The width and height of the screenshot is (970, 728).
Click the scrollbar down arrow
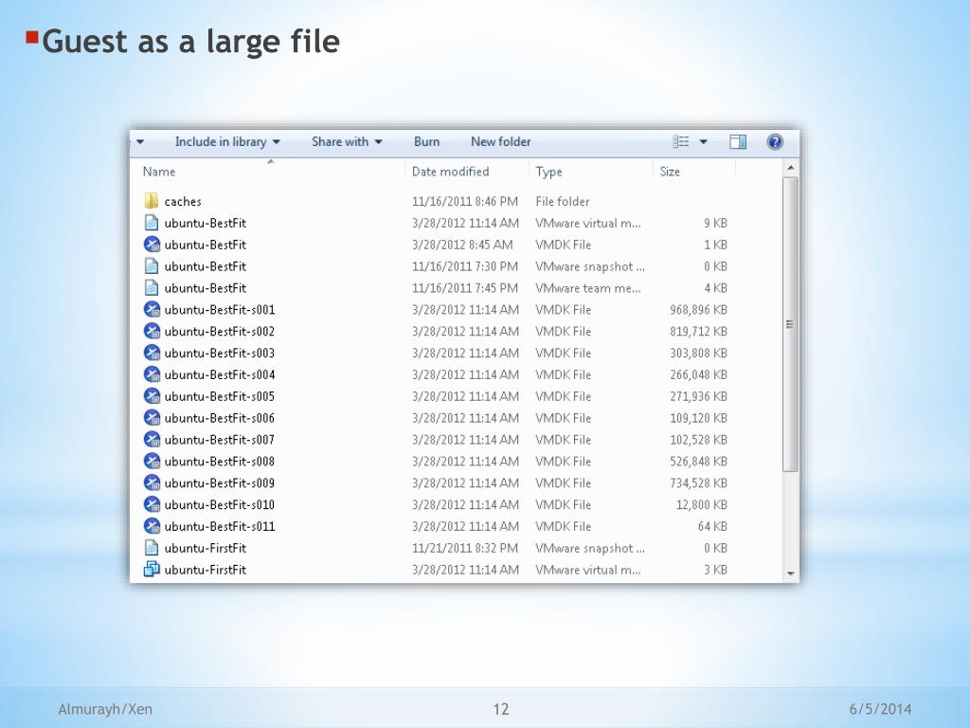click(x=790, y=573)
